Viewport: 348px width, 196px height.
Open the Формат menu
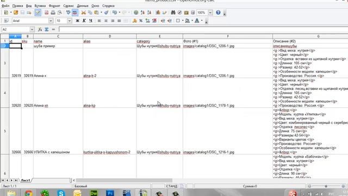pyautogui.click(x=54, y=6)
